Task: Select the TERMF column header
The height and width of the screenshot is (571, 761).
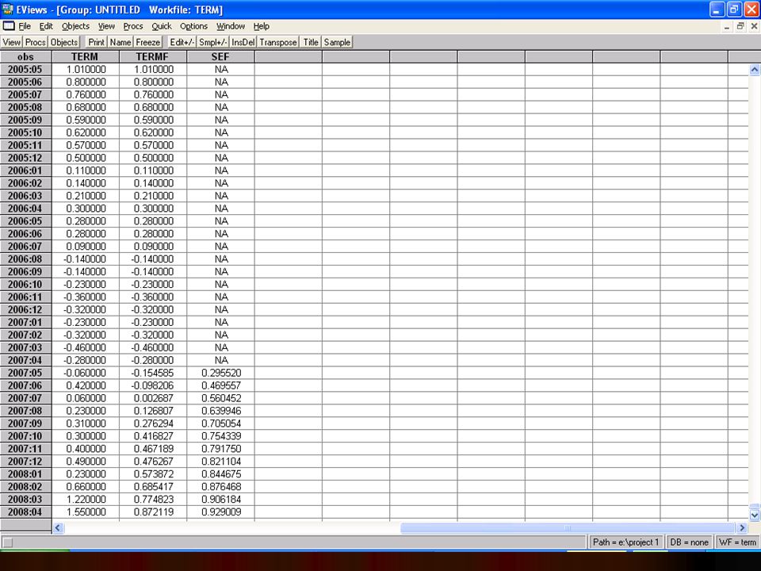Action: (x=153, y=57)
